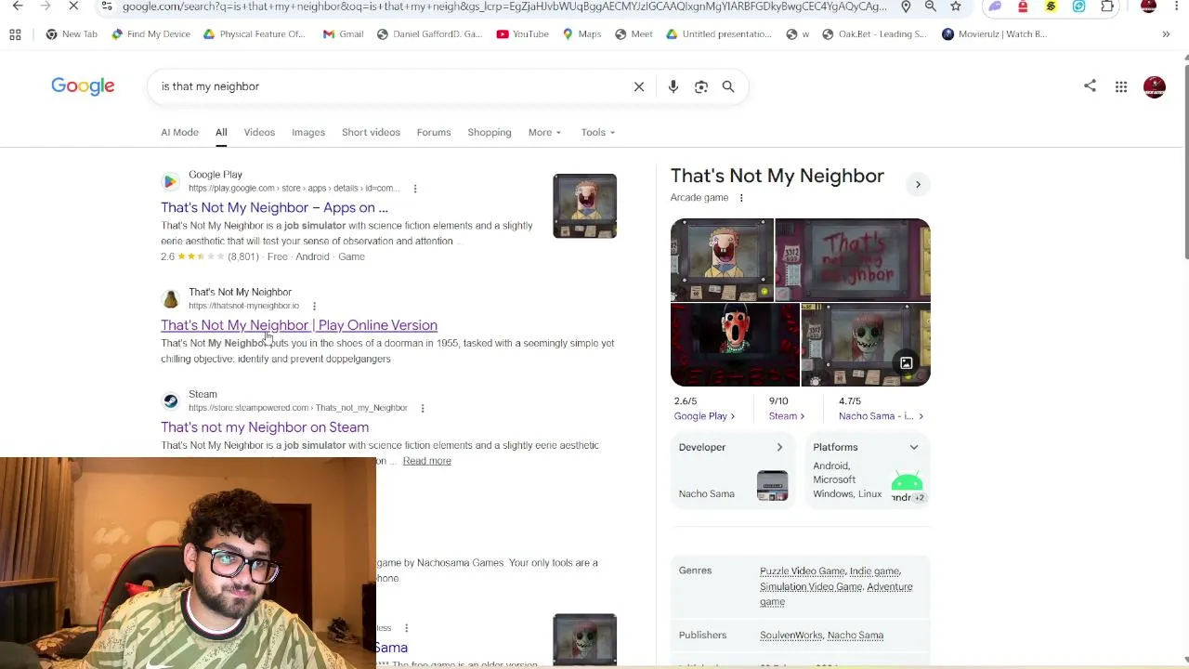The image size is (1189, 669).
Task: Expand the More search filters dropdown
Action: (544, 132)
